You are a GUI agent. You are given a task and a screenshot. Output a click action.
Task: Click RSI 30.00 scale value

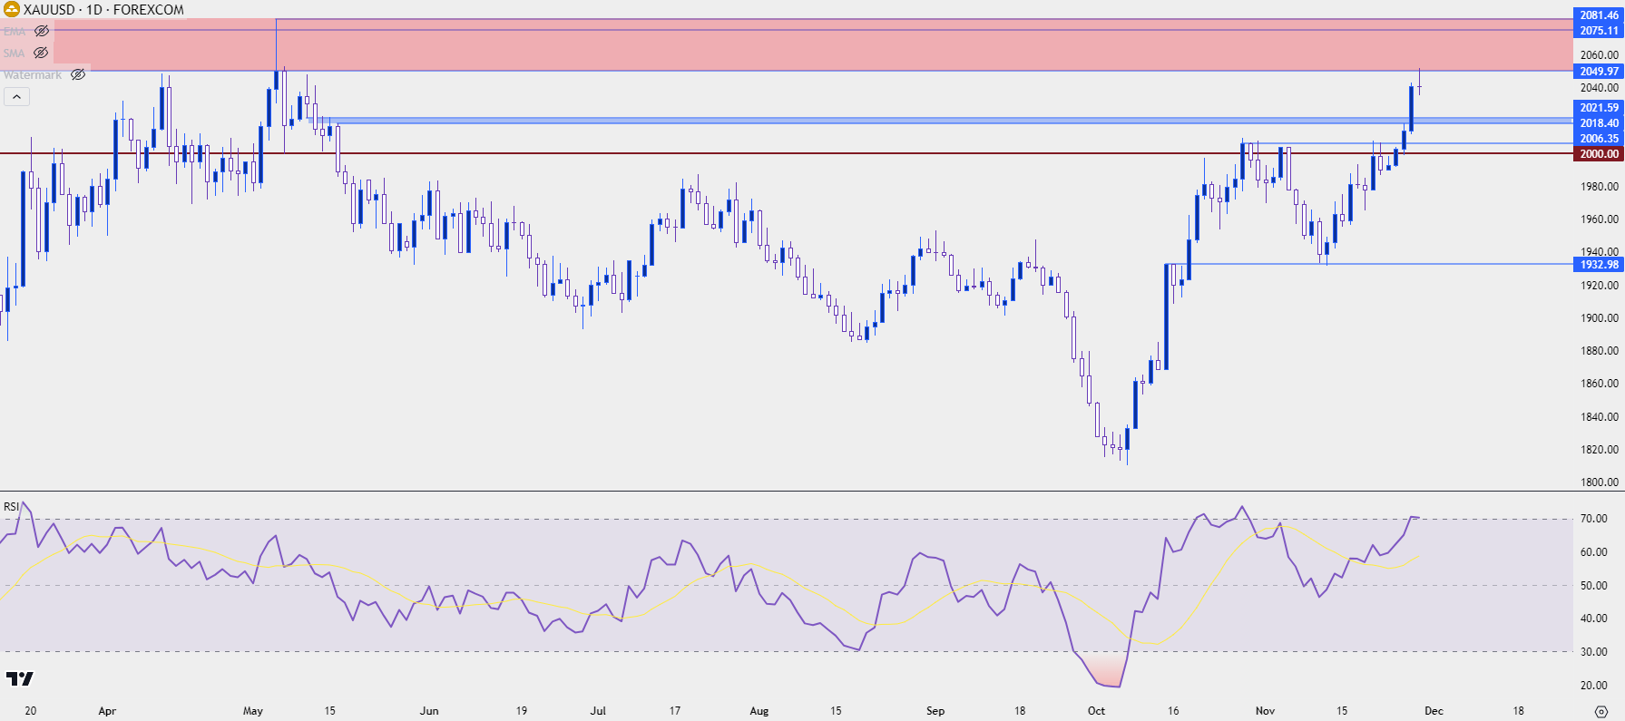1594,651
